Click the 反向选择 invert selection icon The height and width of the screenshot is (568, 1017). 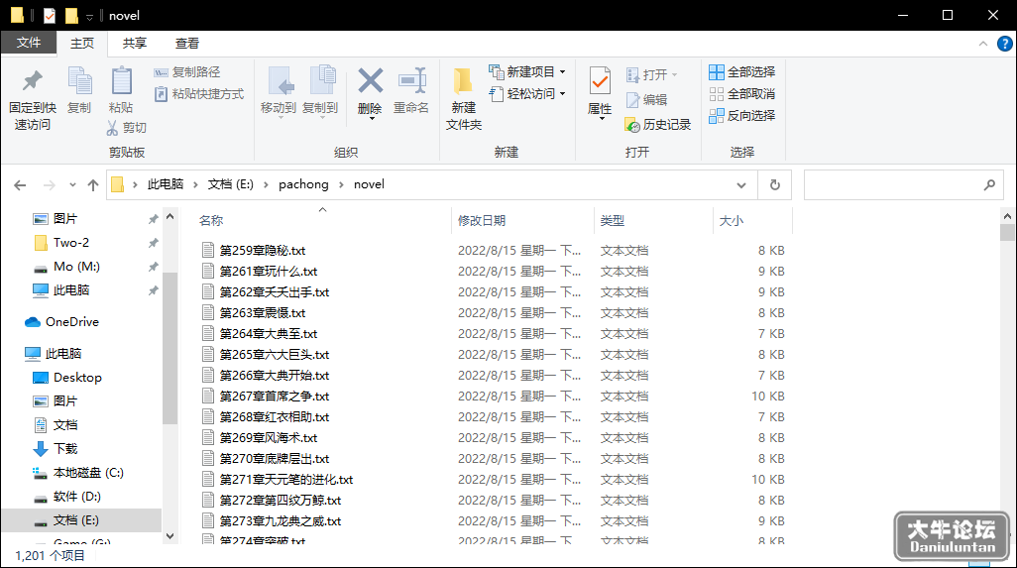[x=716, y=116]
